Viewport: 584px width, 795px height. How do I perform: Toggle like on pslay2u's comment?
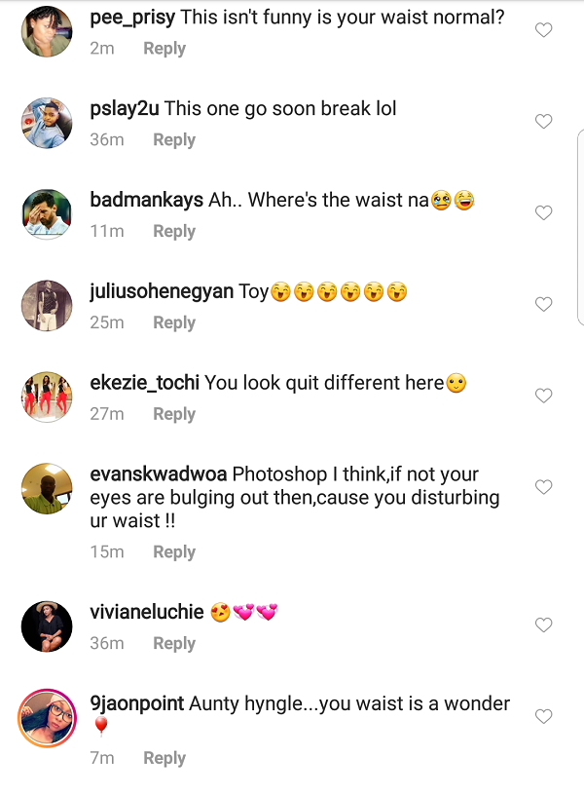[543, 122]
